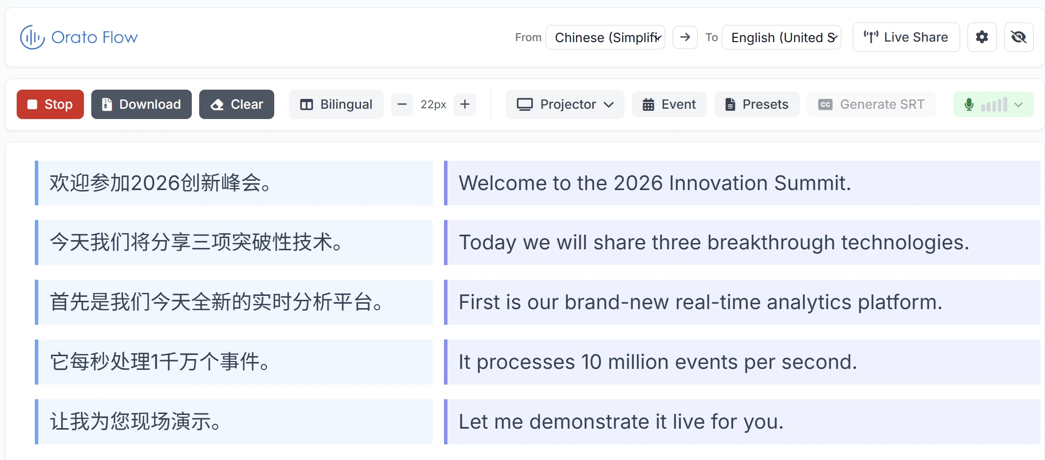This screenshot has height=460, width=1045.
Task: Open the target language dropdown English (United States)
Action: (782, 37)
